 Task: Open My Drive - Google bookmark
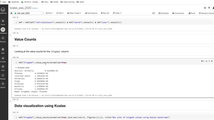click(x=30, y=2)
